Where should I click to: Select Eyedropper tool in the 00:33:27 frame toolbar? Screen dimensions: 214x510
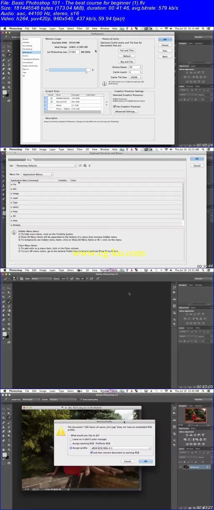tap(9, 418)
